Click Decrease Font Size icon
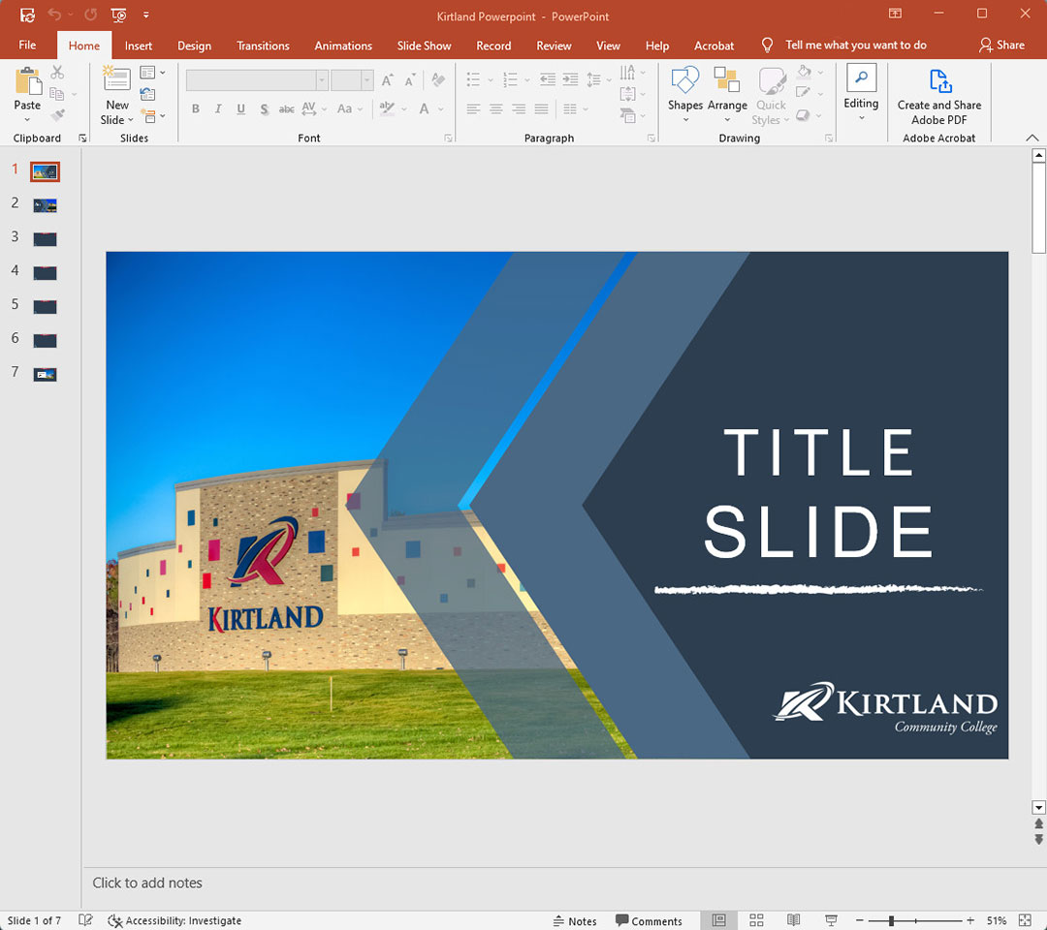Screen dimensions: 1047x930 pos(411,80)
